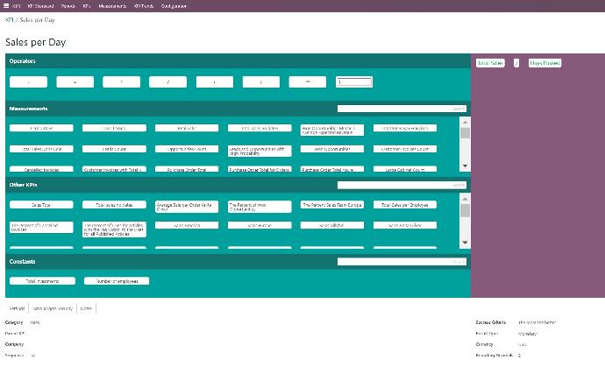Screen dimensions: 605x374
Task: Insert the opening parenthesis operator
Action: point(215,81)
